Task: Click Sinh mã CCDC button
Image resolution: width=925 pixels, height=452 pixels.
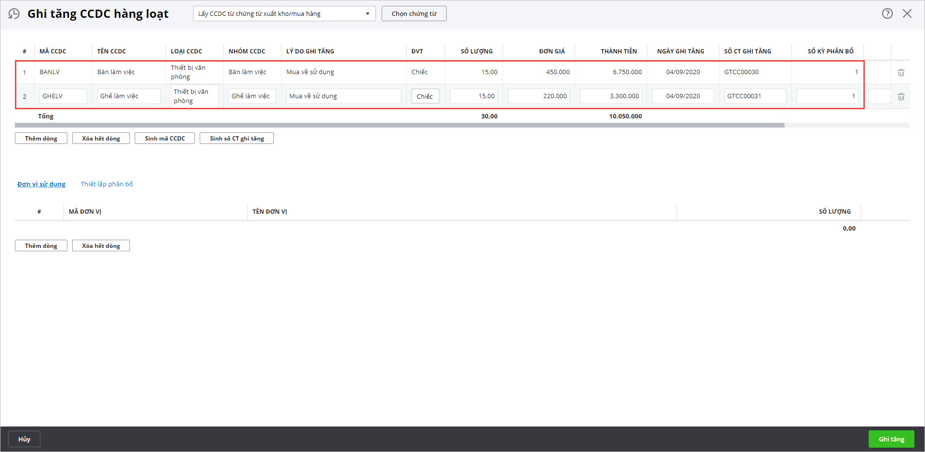Action: pyautogui.click(x=165, y=138)
